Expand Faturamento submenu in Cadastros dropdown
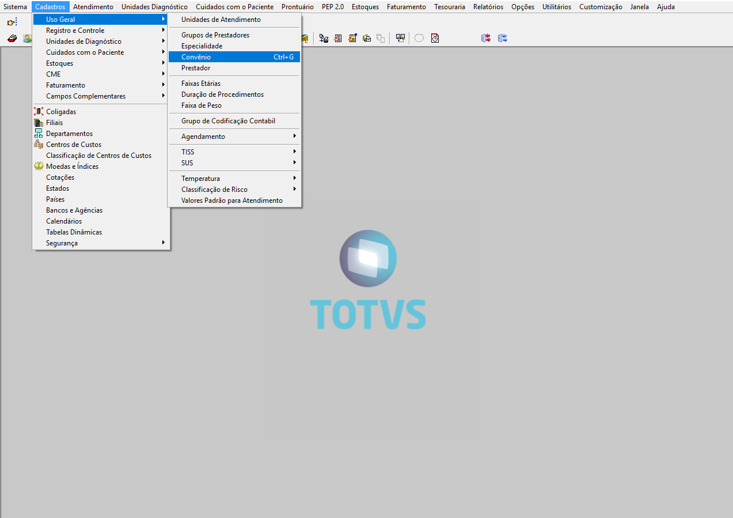This screenshot has height=518, width=733. click(x=101, y=85)
